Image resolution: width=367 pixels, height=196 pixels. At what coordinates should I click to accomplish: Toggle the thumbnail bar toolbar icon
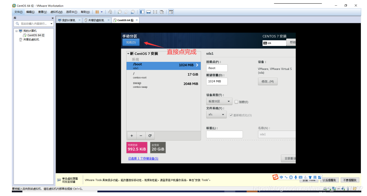click(149, 12)
